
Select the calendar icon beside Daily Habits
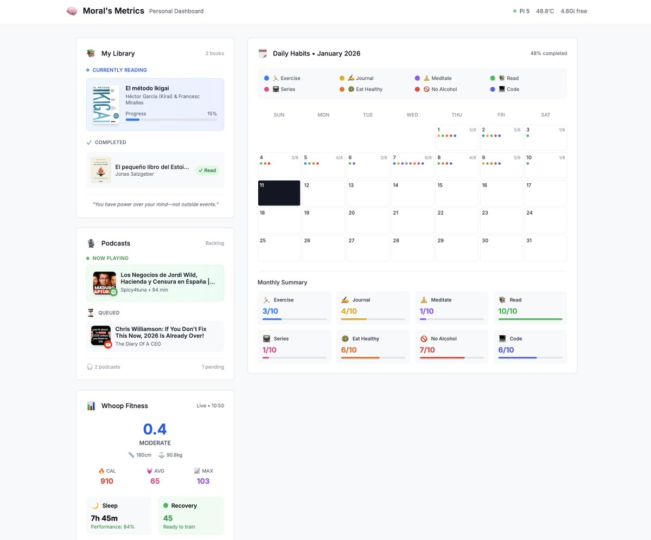tap(263, 53)
